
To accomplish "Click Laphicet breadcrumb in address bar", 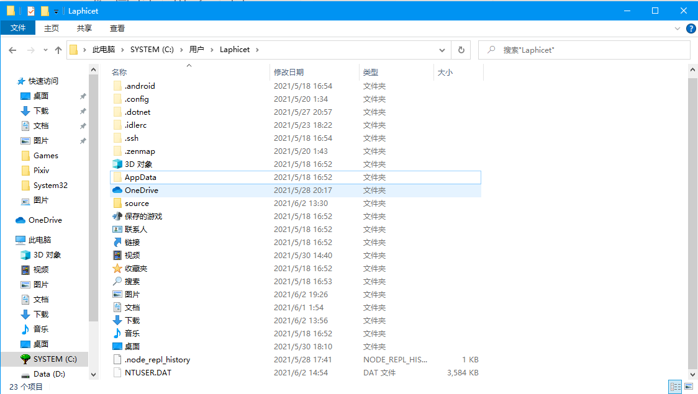I will point(235,50).
